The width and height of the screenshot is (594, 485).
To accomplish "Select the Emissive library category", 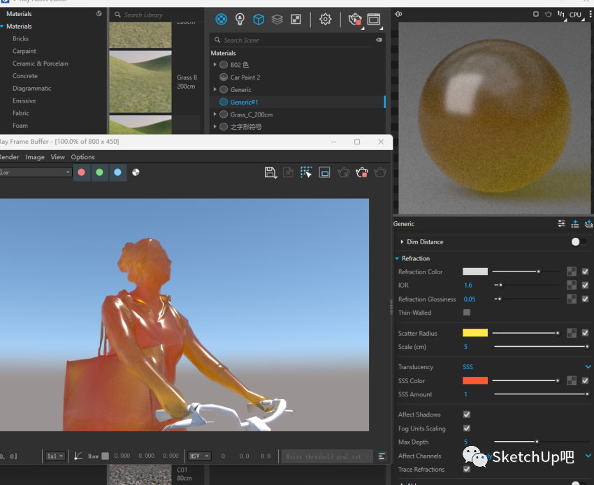I will [x=24, y=100].
